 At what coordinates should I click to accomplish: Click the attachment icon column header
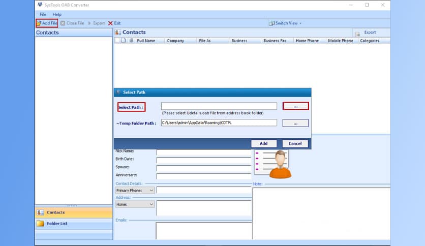point(132,40)
